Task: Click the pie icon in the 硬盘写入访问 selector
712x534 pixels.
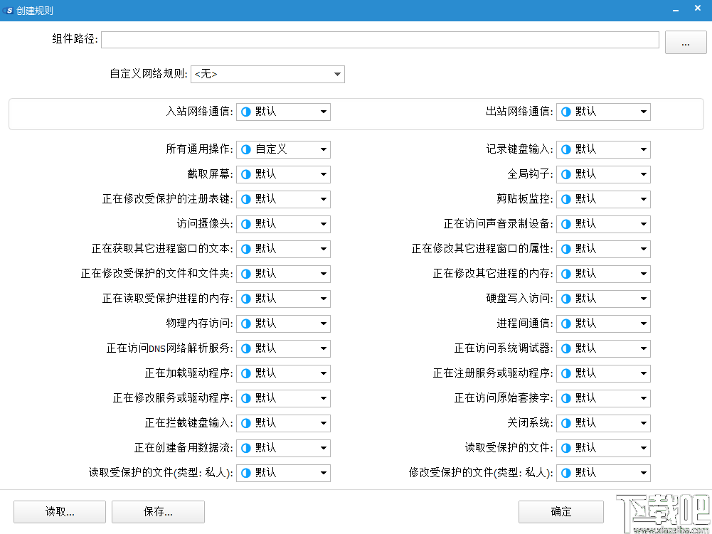Action: (x=565, y=299)
